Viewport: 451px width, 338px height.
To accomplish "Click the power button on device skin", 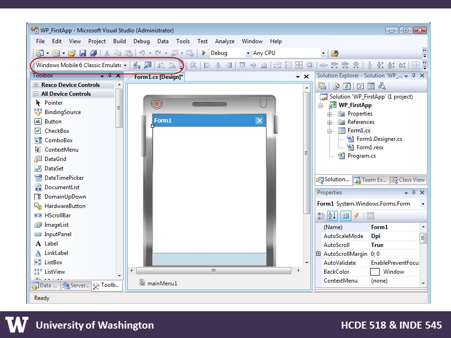I will [157, 104].
